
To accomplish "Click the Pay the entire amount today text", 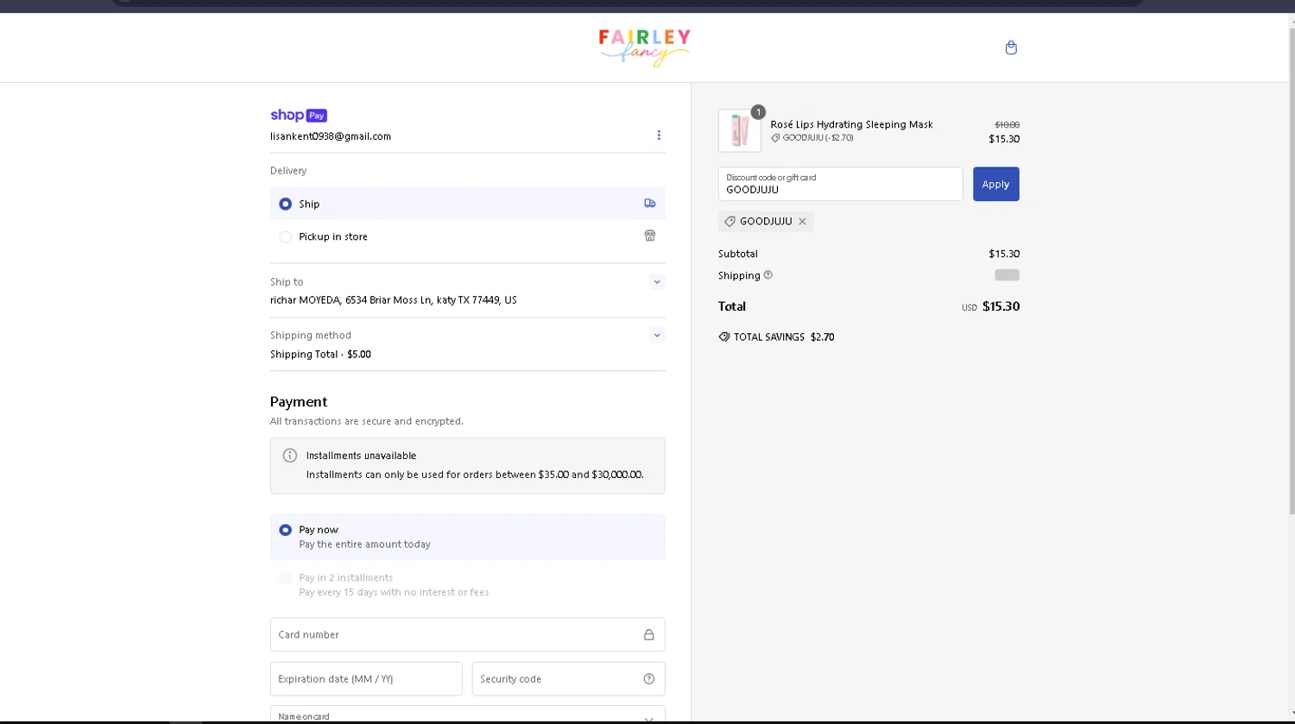I will point(364,545).
